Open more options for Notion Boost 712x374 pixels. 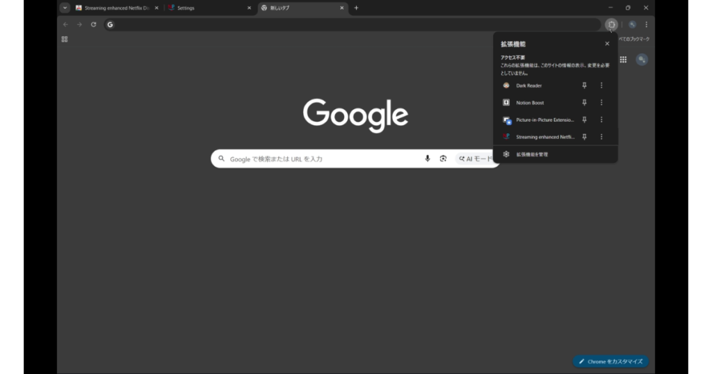[x=601, y=102]
